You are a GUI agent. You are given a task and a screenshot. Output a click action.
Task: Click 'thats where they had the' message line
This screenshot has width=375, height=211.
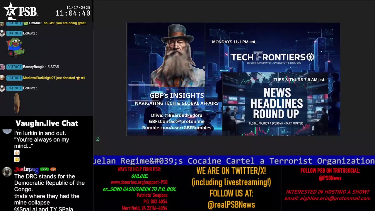coord(47,196)
